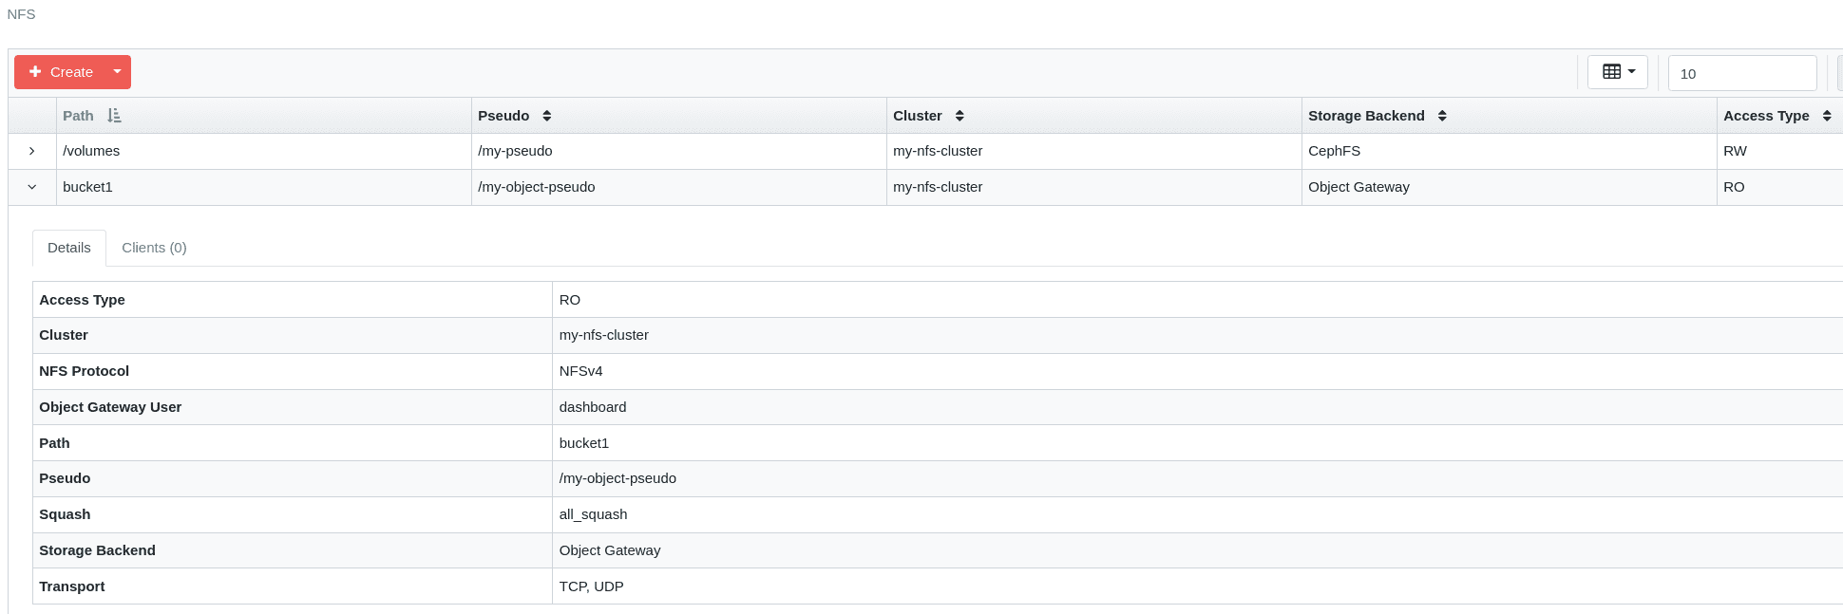Click the NFS breadcrumb link

[21, 13]
